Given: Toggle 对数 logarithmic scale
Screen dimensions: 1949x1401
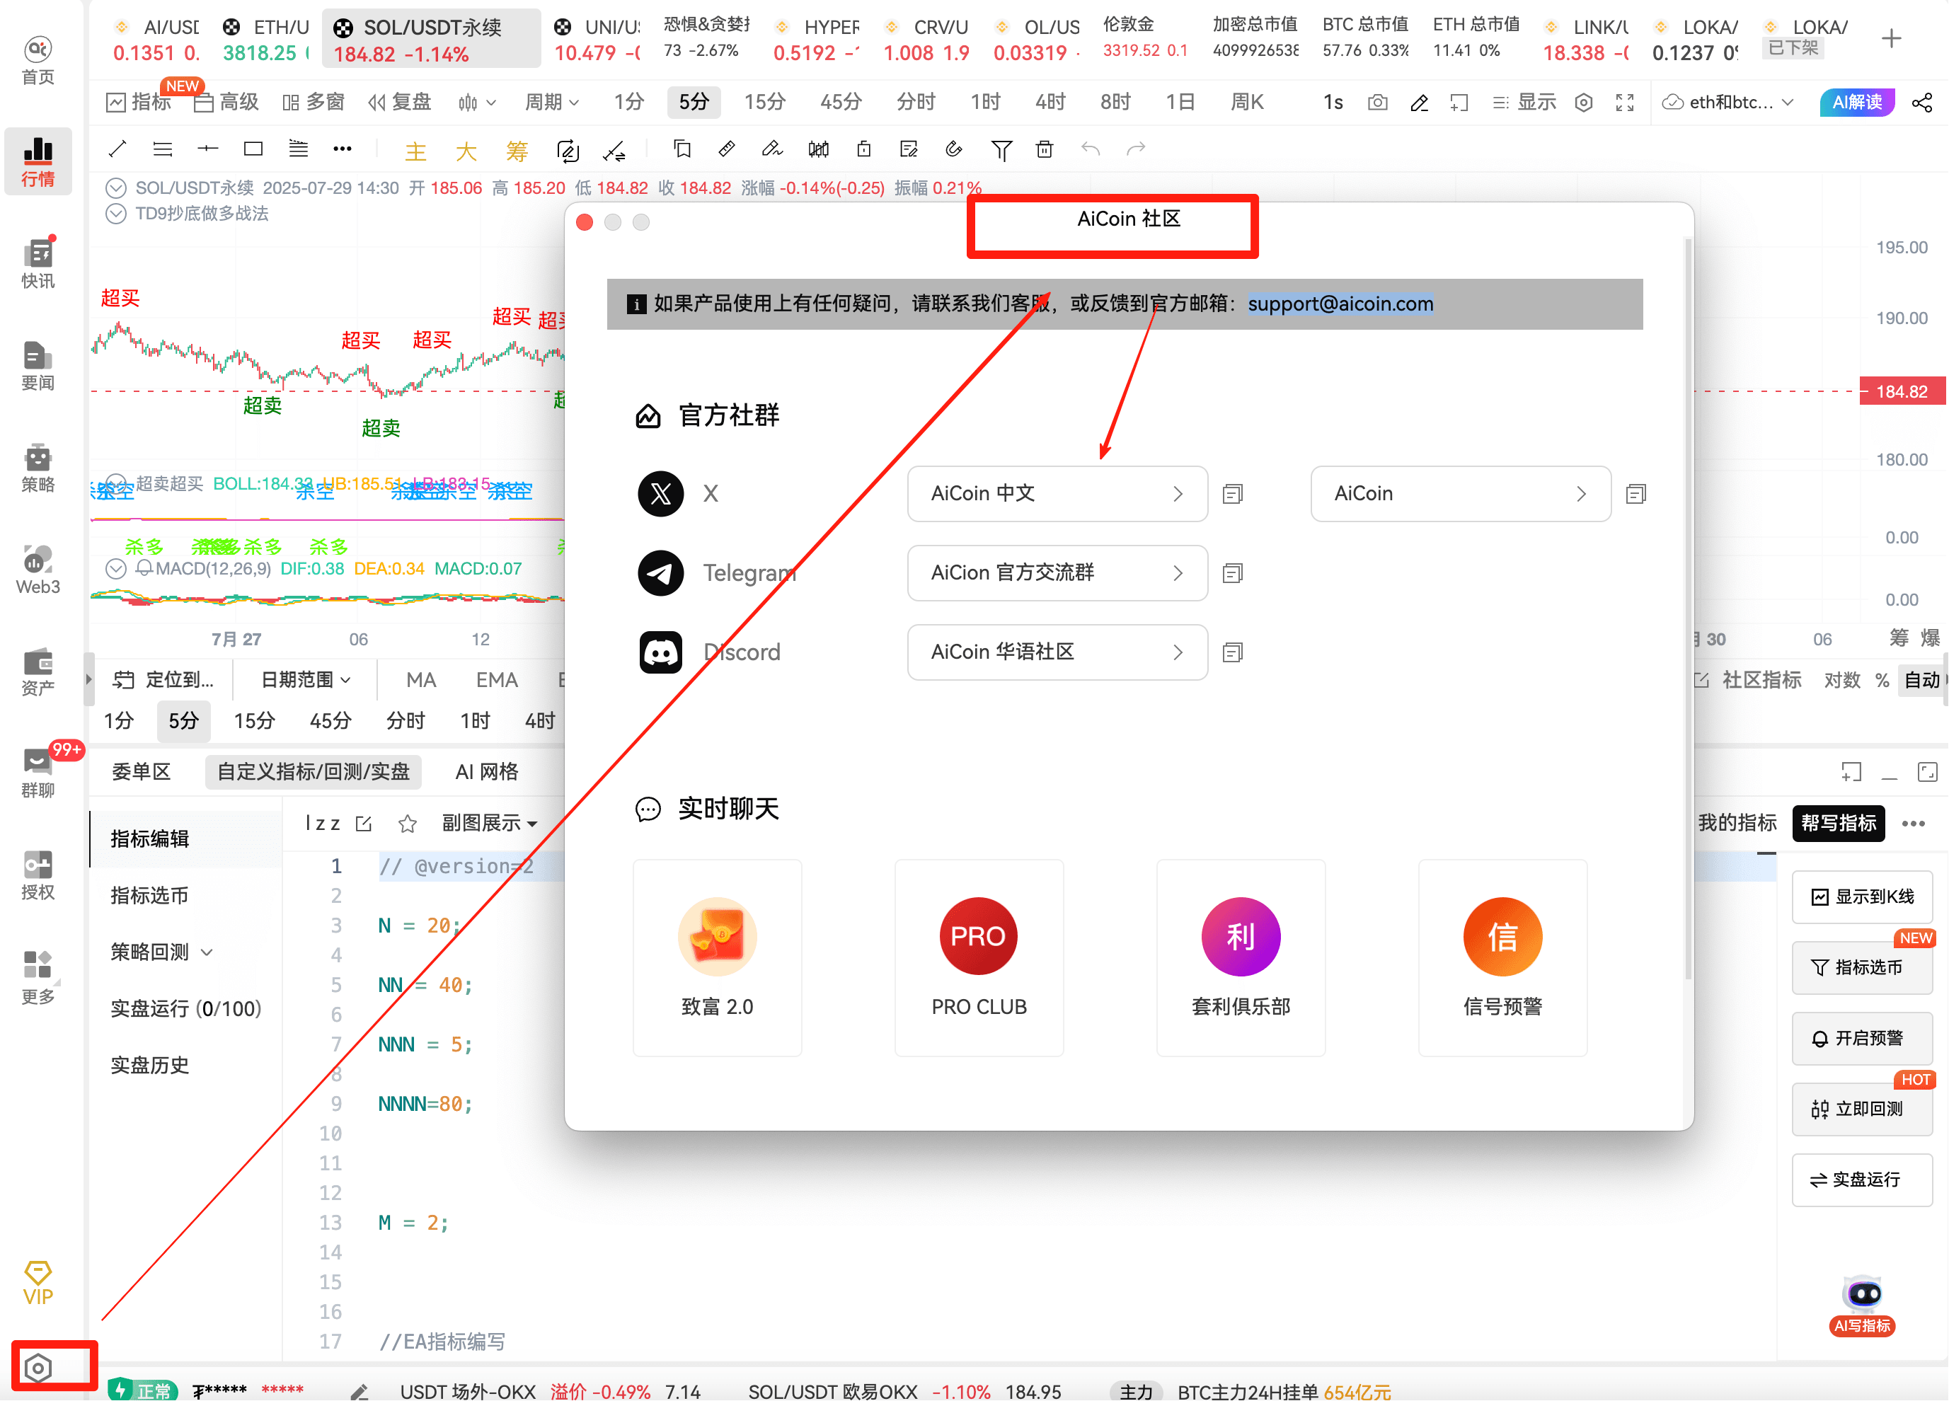Looking at the screenshot, I should click(1841, 680).
